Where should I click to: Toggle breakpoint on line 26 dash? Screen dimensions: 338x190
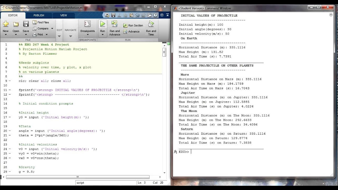coord(10,158)
